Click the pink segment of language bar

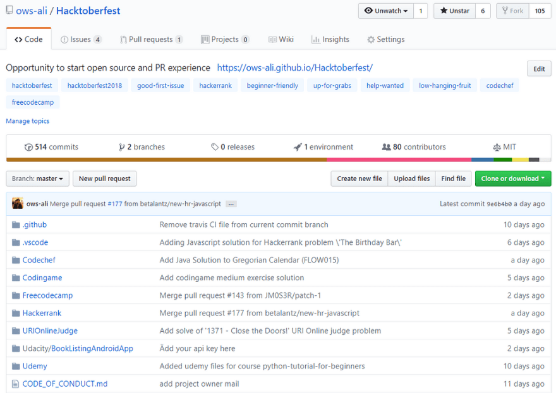click(x=399, y=160)
